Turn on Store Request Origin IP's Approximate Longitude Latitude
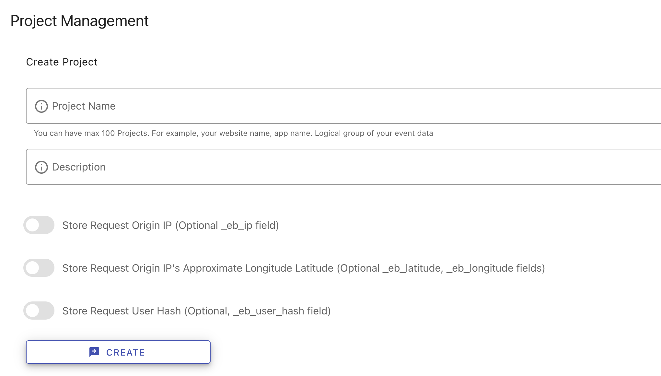Viewport: 661px width, 376px height. [39, 268]
